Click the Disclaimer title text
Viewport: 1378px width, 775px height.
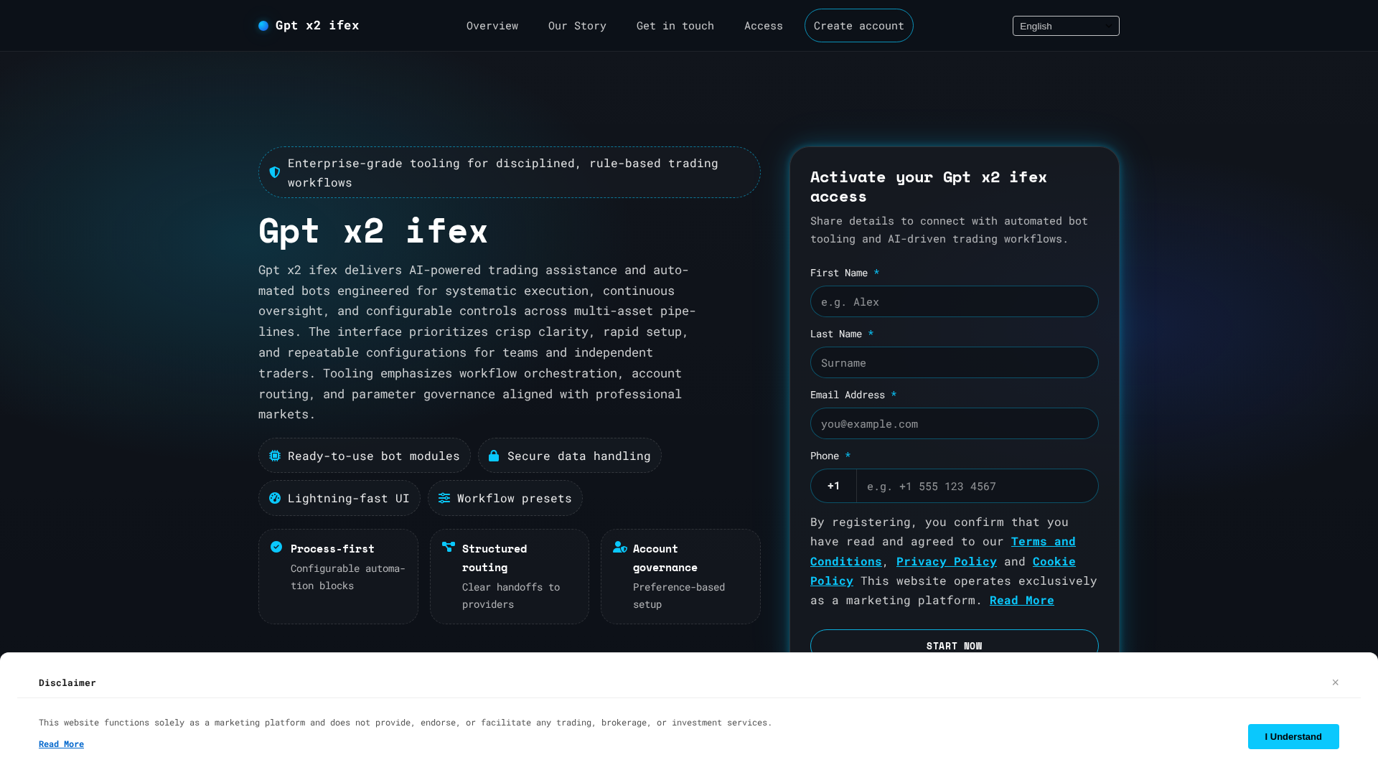coord(67,682)
